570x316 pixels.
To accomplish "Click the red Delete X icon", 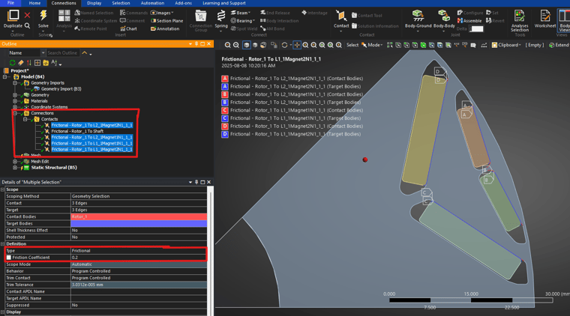I will (x=27, y=15).
